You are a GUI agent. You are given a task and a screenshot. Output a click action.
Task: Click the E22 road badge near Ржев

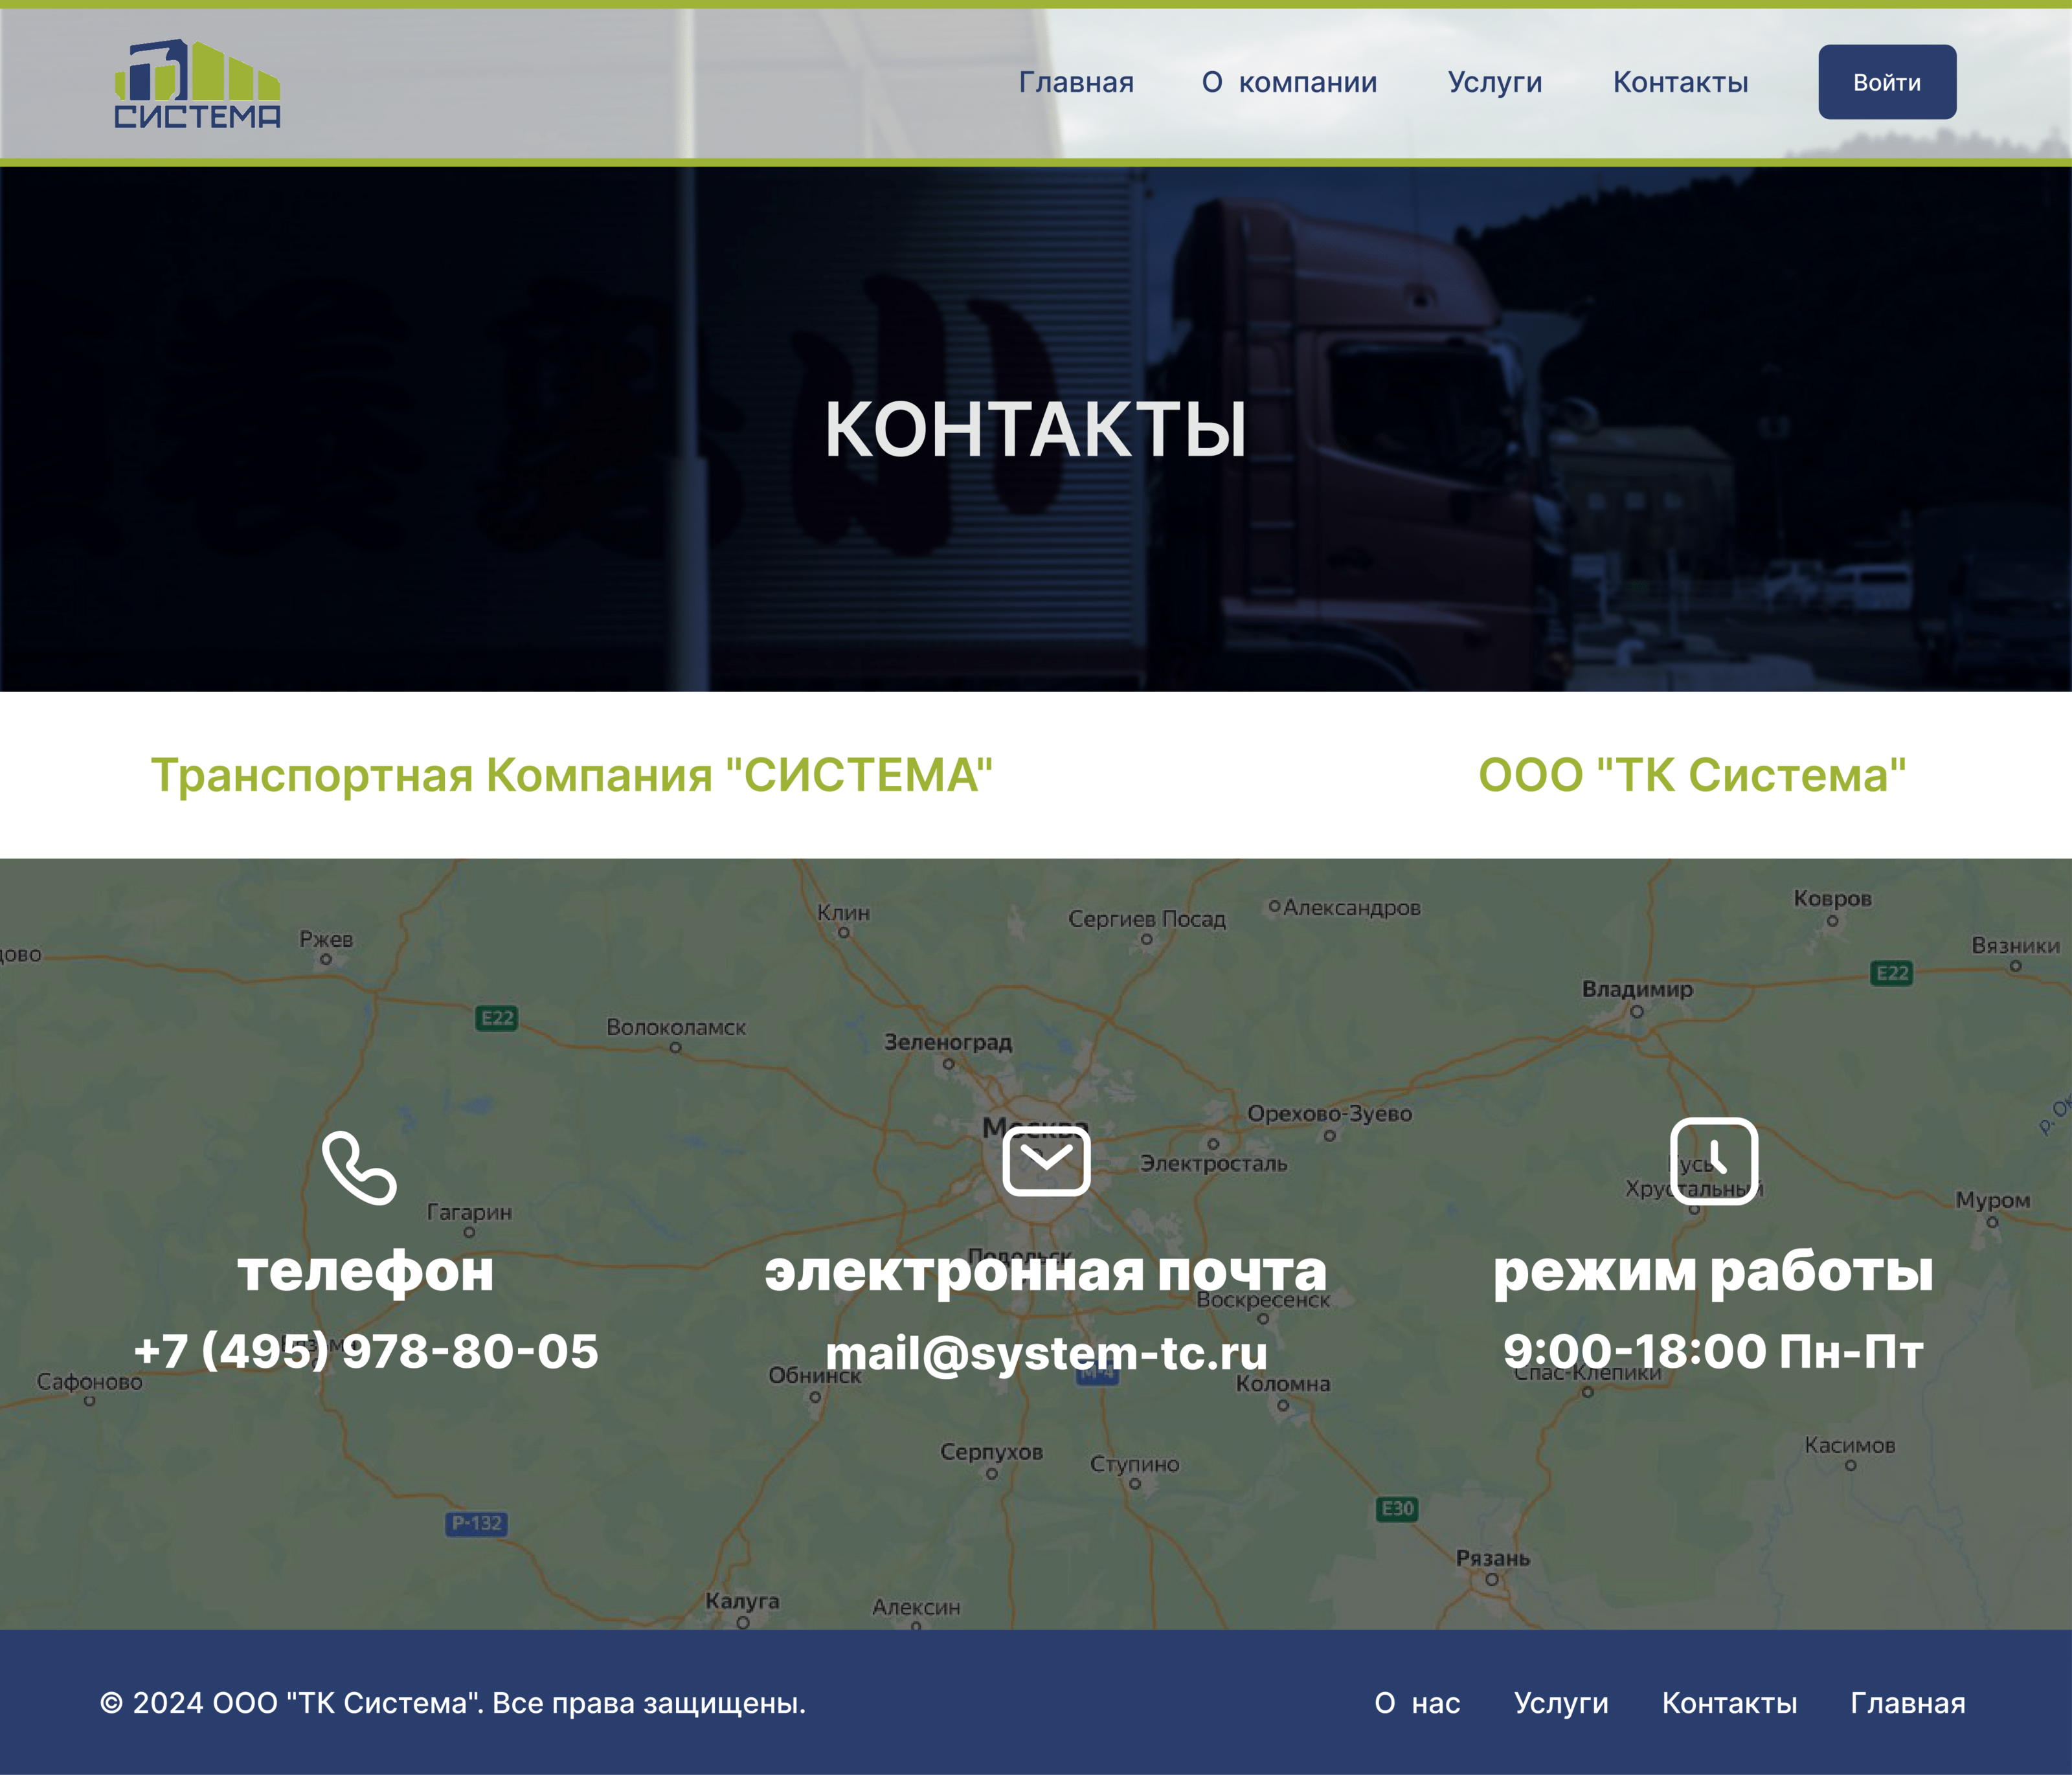pyautogui.click(x=496, y=1018)
